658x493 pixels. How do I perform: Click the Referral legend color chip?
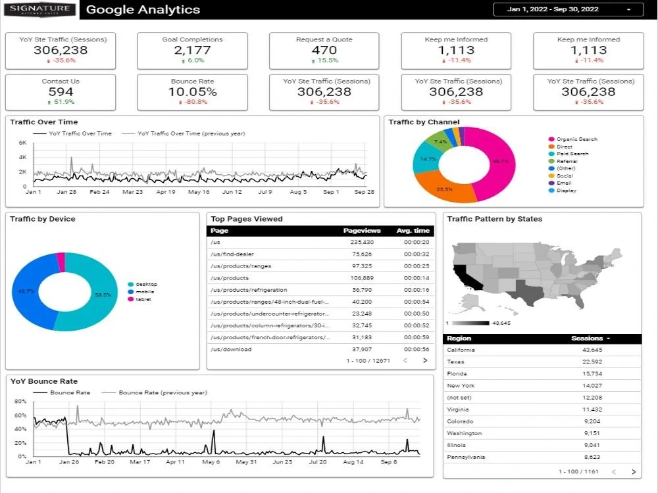551,160
